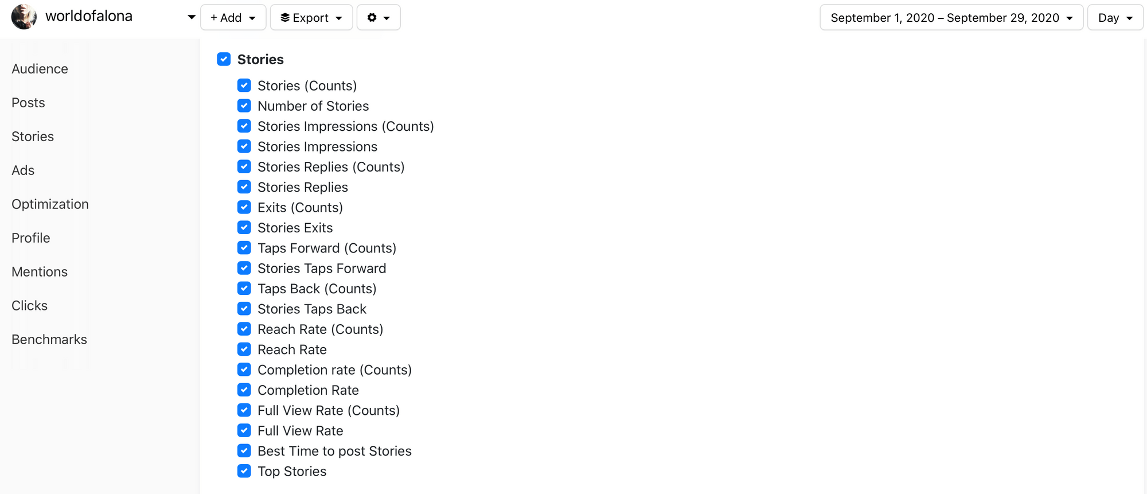Screen dimensions: 1147x494
Task: Switch to the Benchmarks section
Action: pos(49,340)
